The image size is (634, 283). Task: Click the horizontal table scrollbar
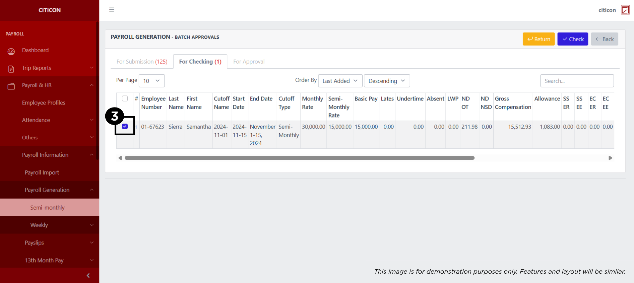(299, 158)
